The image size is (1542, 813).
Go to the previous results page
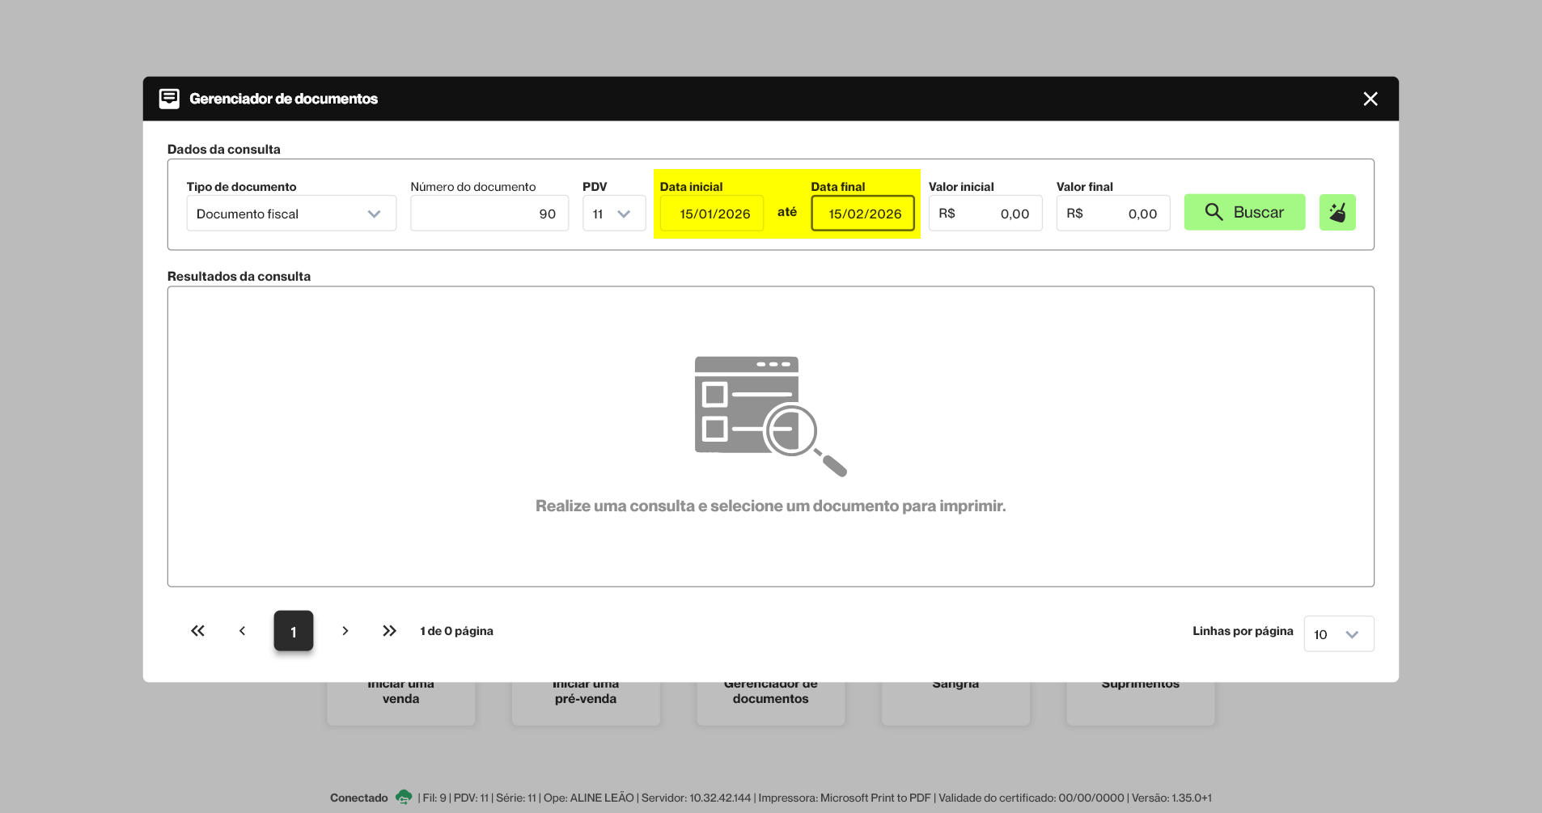(x=242, y=631)
